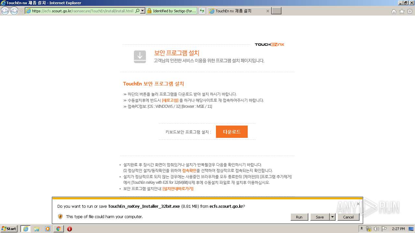Image resolution: width=415 pixels, height=233 pixels.
Task: Close the download notification bar
Action: 358,204
